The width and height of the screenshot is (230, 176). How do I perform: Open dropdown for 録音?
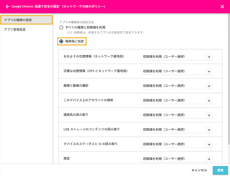(x=177, y=159)
